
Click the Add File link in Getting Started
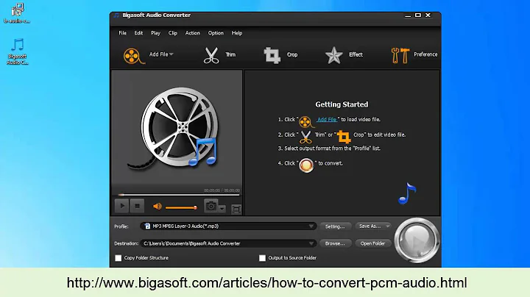pyautogui.click(x=327, y=120)
